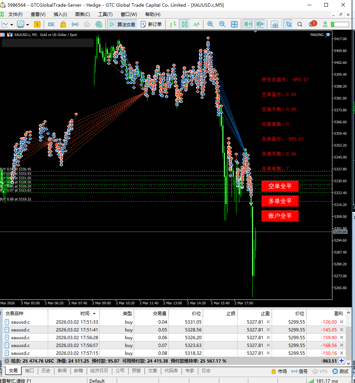The height and width of the screenshot is (383, 355).
Task: Click the MADING graduation cap icon
Action: (328, 35)
